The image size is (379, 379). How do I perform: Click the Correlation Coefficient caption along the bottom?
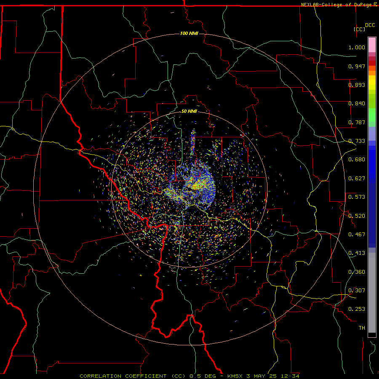pyautogui.click(x=189, y=376)
